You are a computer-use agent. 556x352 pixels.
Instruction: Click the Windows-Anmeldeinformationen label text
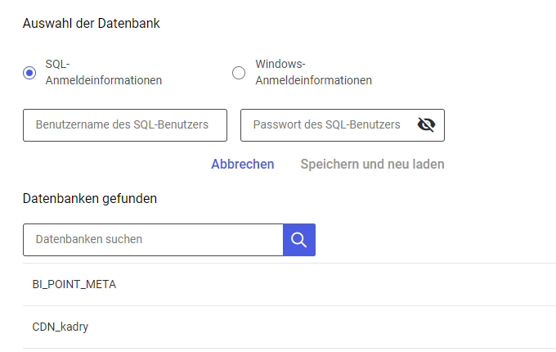313,72
